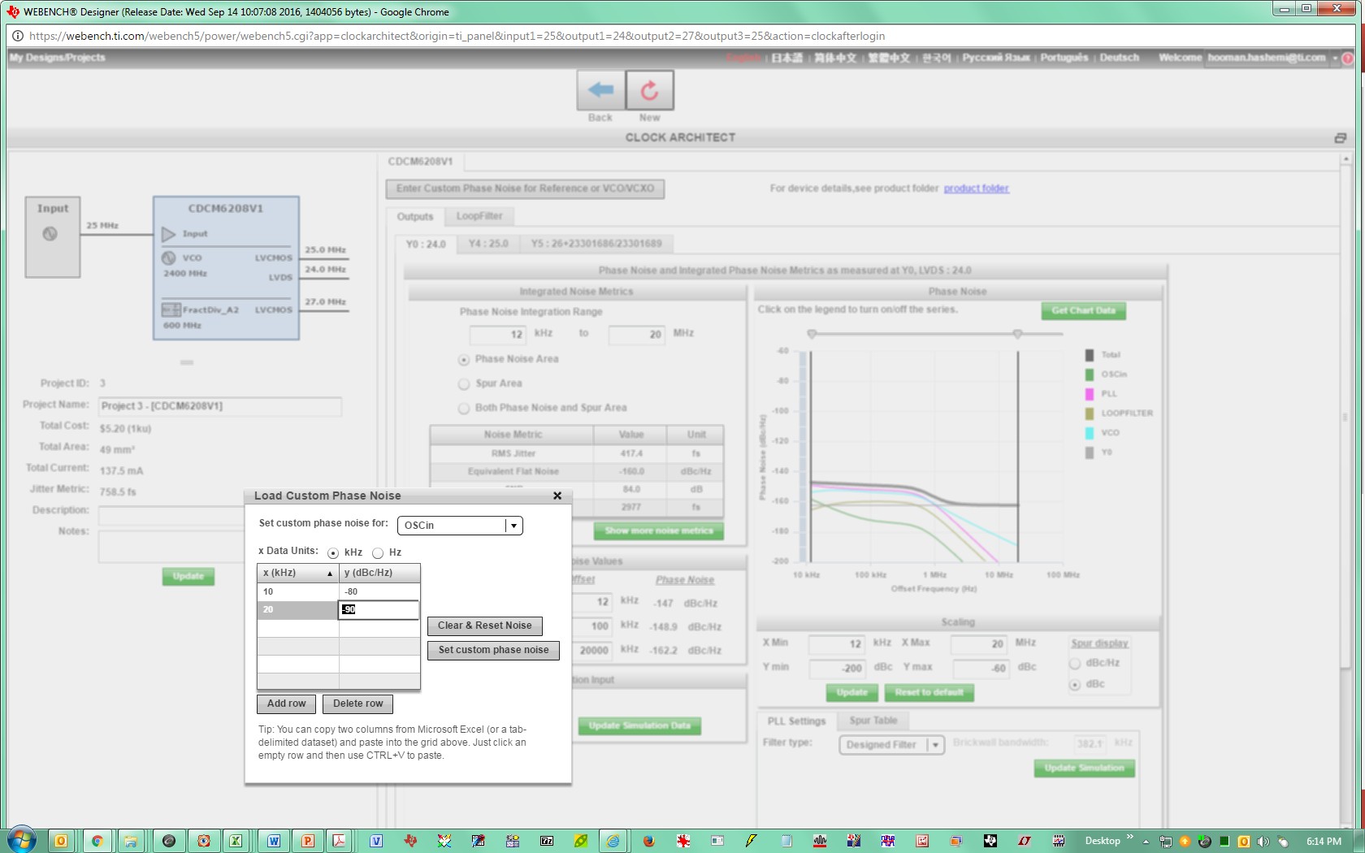
Task: Click the X Min scaling field
Action: tap(837, 644)
